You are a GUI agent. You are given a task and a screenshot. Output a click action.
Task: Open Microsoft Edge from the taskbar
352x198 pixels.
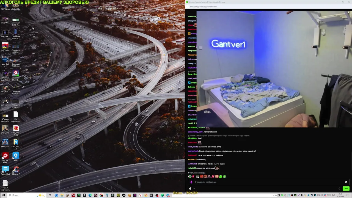(x=90, y=195)
